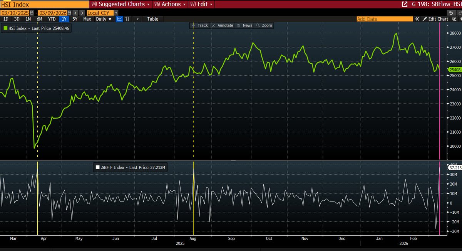This screenshot has height=251, width=462.
Task: Click the HSI Index security field
Action: (x=45, y=4)
